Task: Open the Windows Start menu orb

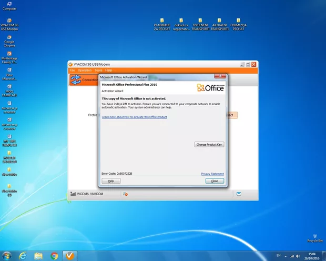Action: [7, 256]
